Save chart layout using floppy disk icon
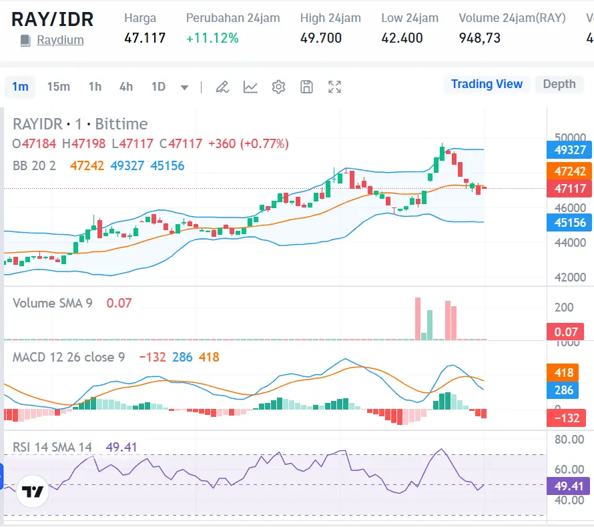Image resolution: width=594 pixels, height=527 pixels. (x=306, y=87)
